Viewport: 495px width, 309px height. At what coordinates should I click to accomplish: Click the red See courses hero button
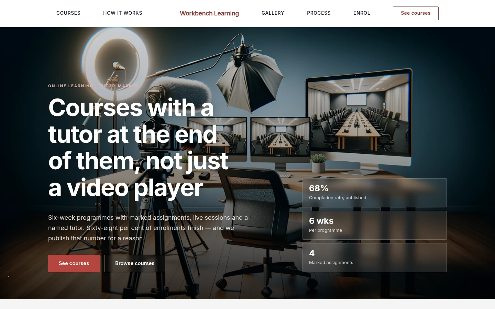tap(74, 263)
